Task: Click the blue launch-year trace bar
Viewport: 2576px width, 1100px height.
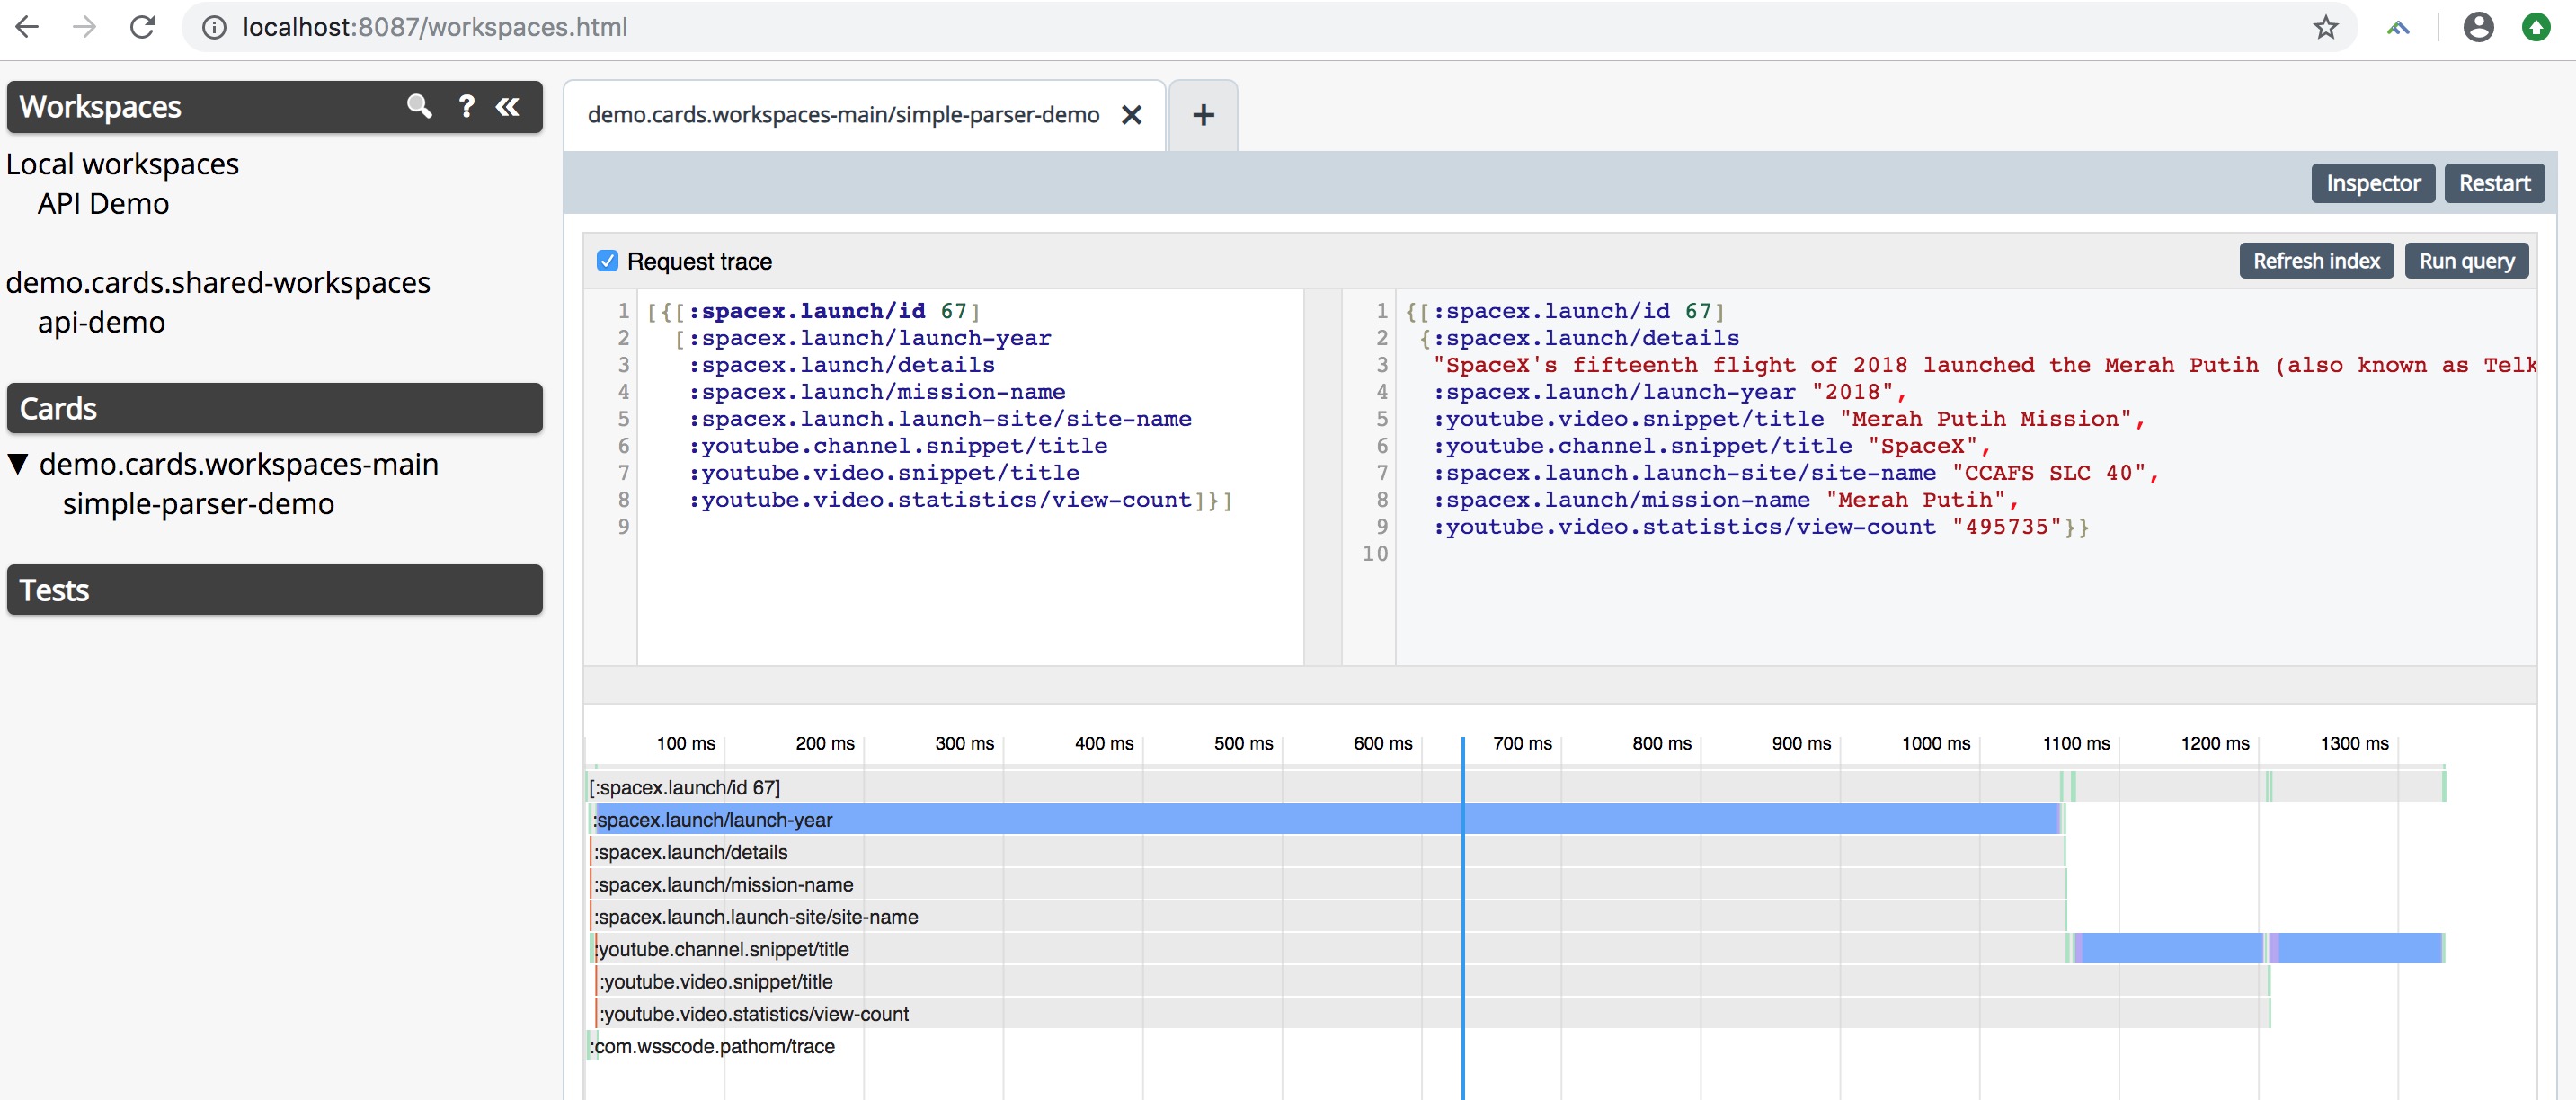Action: point(1300,819)
